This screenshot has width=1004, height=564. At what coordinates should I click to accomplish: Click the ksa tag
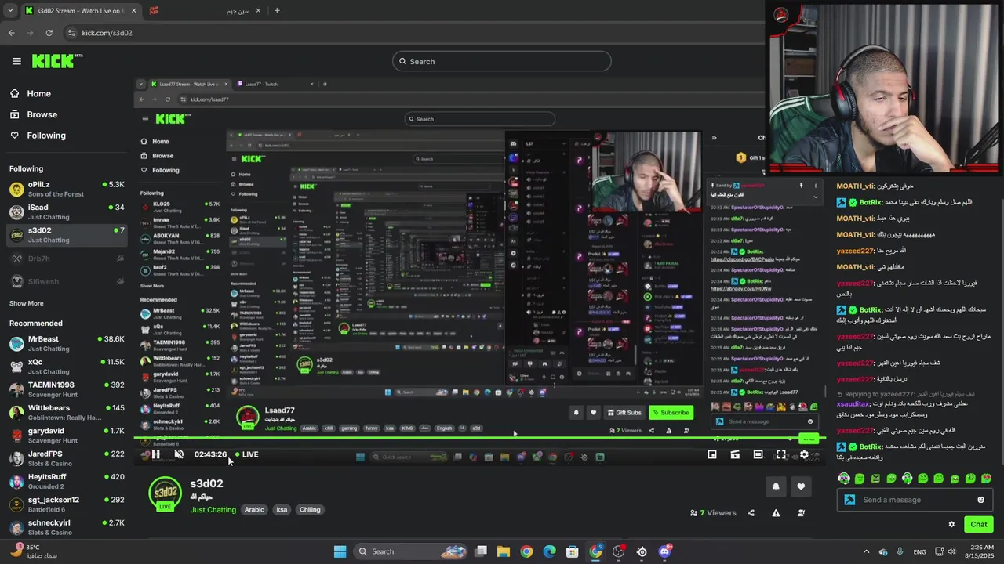point(282,509)
